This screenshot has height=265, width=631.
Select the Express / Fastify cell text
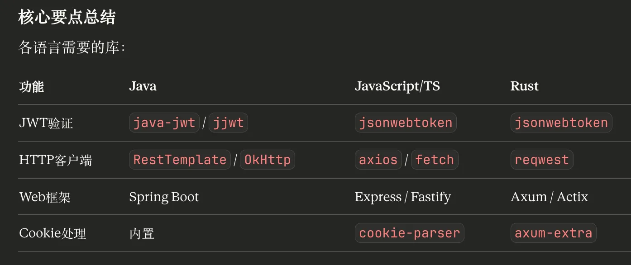(x=402, y=197)
